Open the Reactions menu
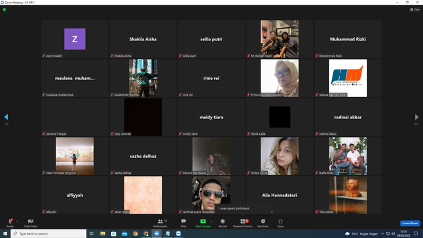This screenshot has width=423, height=238. 263,223
